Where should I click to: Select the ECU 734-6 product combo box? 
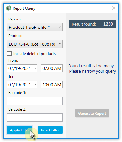[x=35, y=44]
